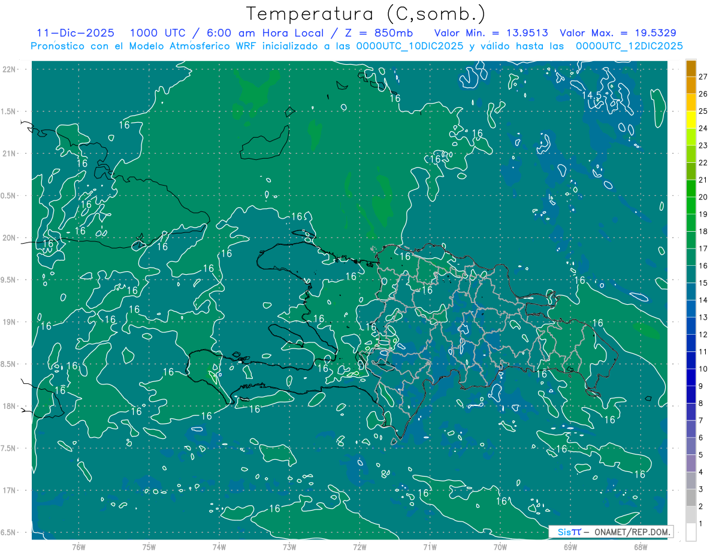
Task: Click the colorbar value '23'
Action: click(x=704, y=145)
